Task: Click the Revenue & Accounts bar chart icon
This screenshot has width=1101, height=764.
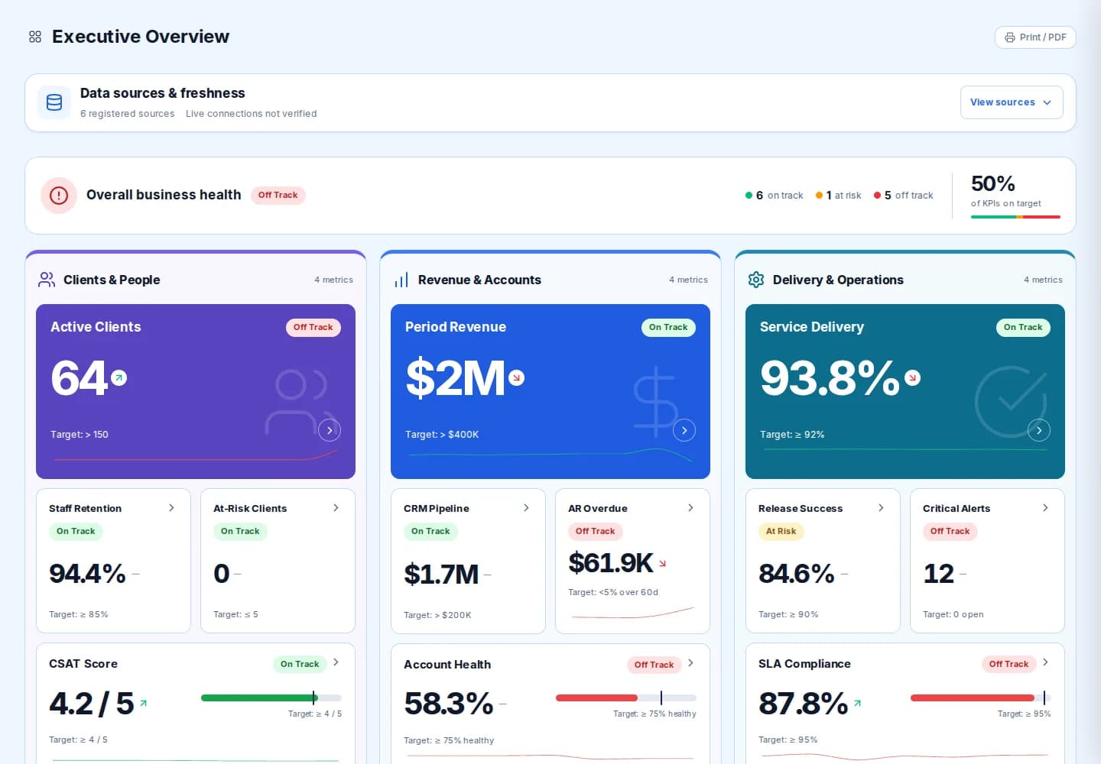Action: [x=401, y=280]
